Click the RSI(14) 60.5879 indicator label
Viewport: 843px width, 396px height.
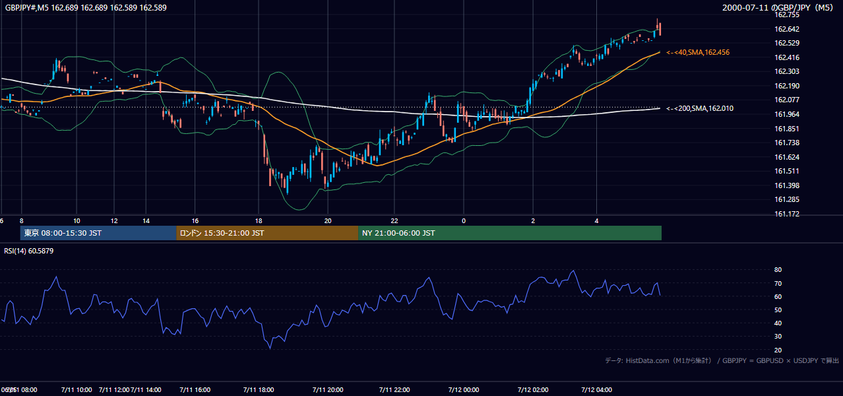coord(29,251)
